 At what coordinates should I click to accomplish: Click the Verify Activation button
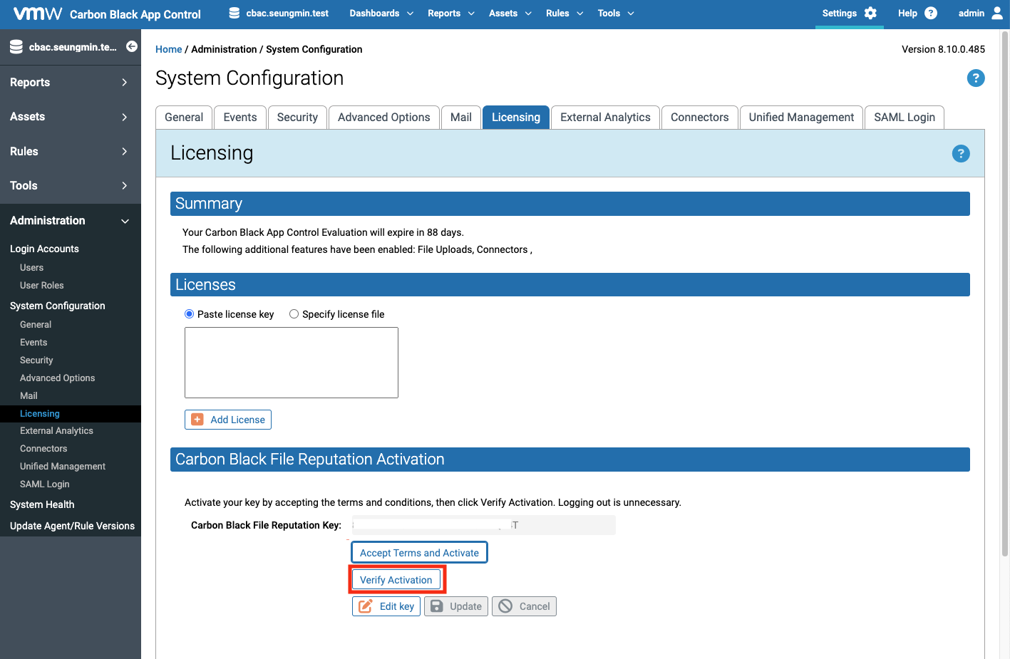coord(396,580)
